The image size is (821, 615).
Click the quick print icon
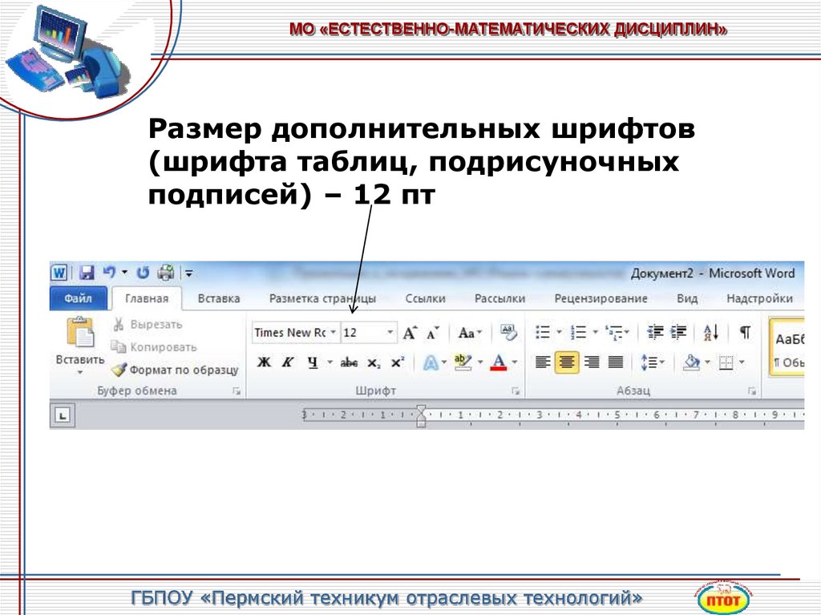coord(166,273)
